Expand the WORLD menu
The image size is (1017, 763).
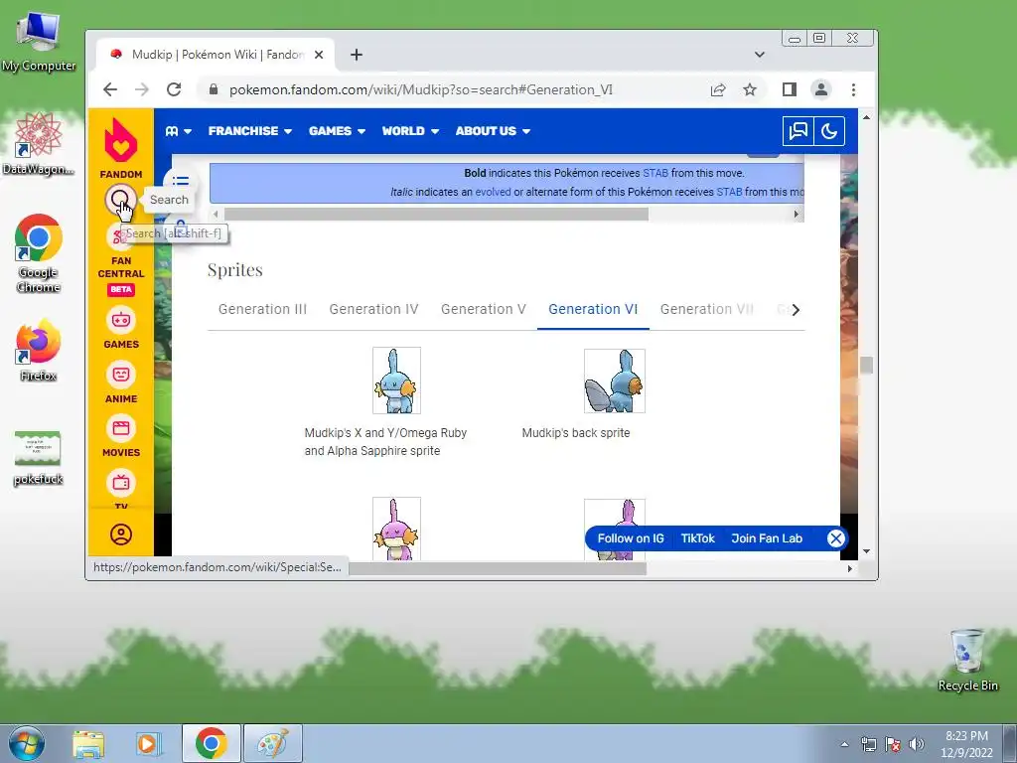click(410, 131)
